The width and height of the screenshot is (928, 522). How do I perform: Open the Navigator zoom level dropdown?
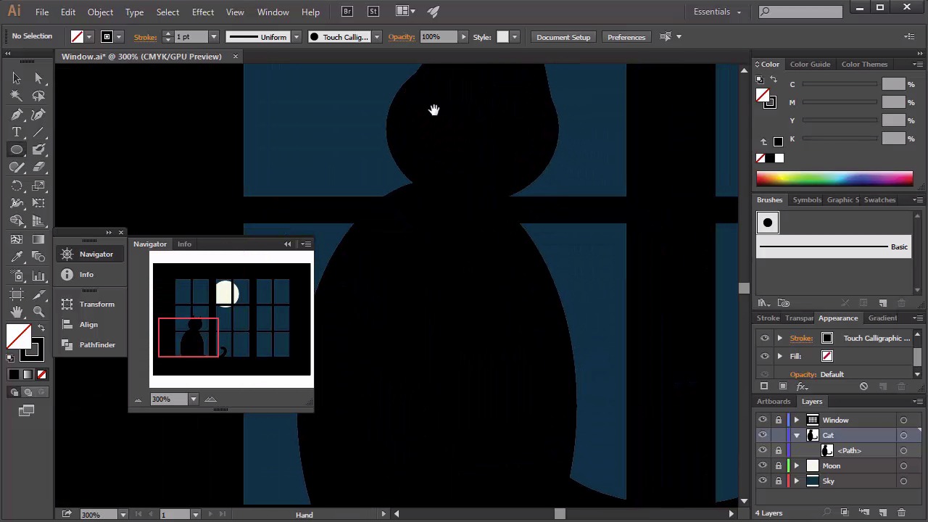pos(193,399)
